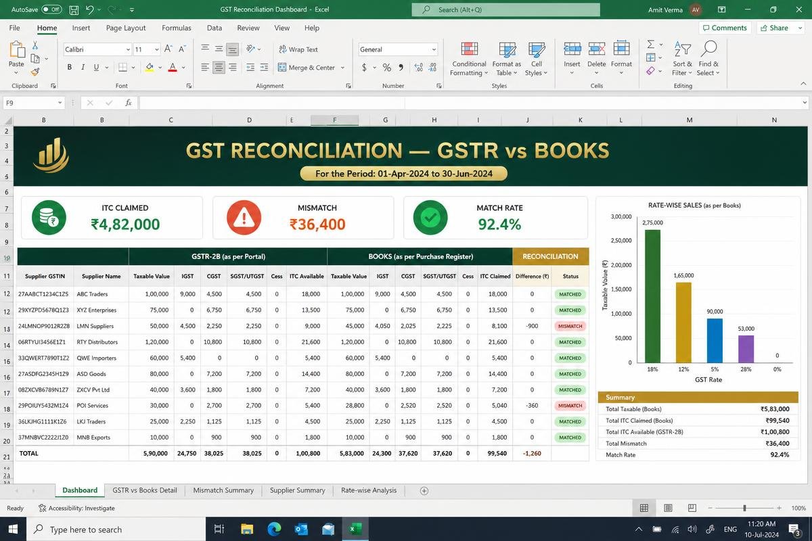The height and width of the screenshot is (541, 812).
Task: Cut the selection with the scissors icon
Action: pyautogui.click(x=35, y=45)
